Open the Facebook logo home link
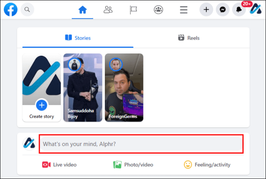This screenshot has height=179, width=266. 10,10
